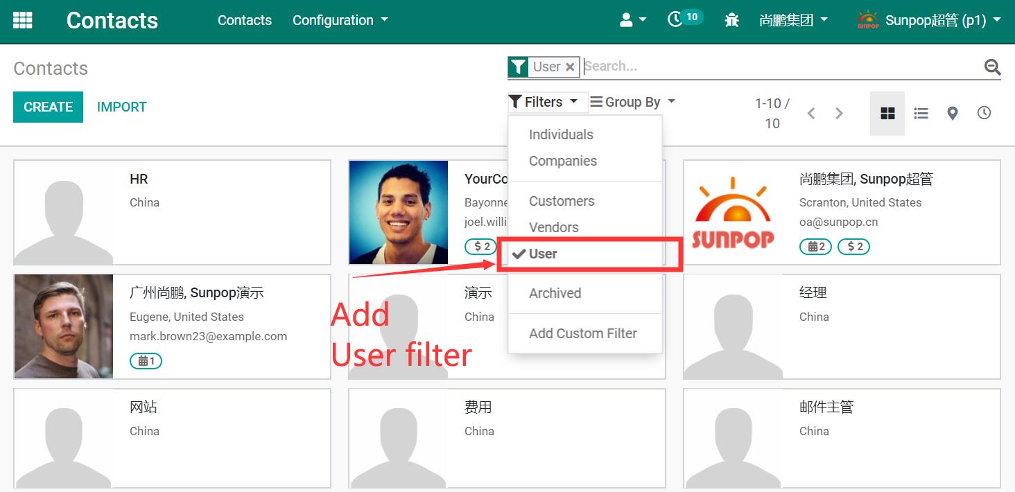Enable the Archived filter
Viewport: 1015px width, 492px height.
pos(555,293)
